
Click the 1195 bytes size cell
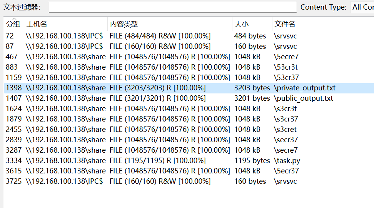click(x=252, y=161)
